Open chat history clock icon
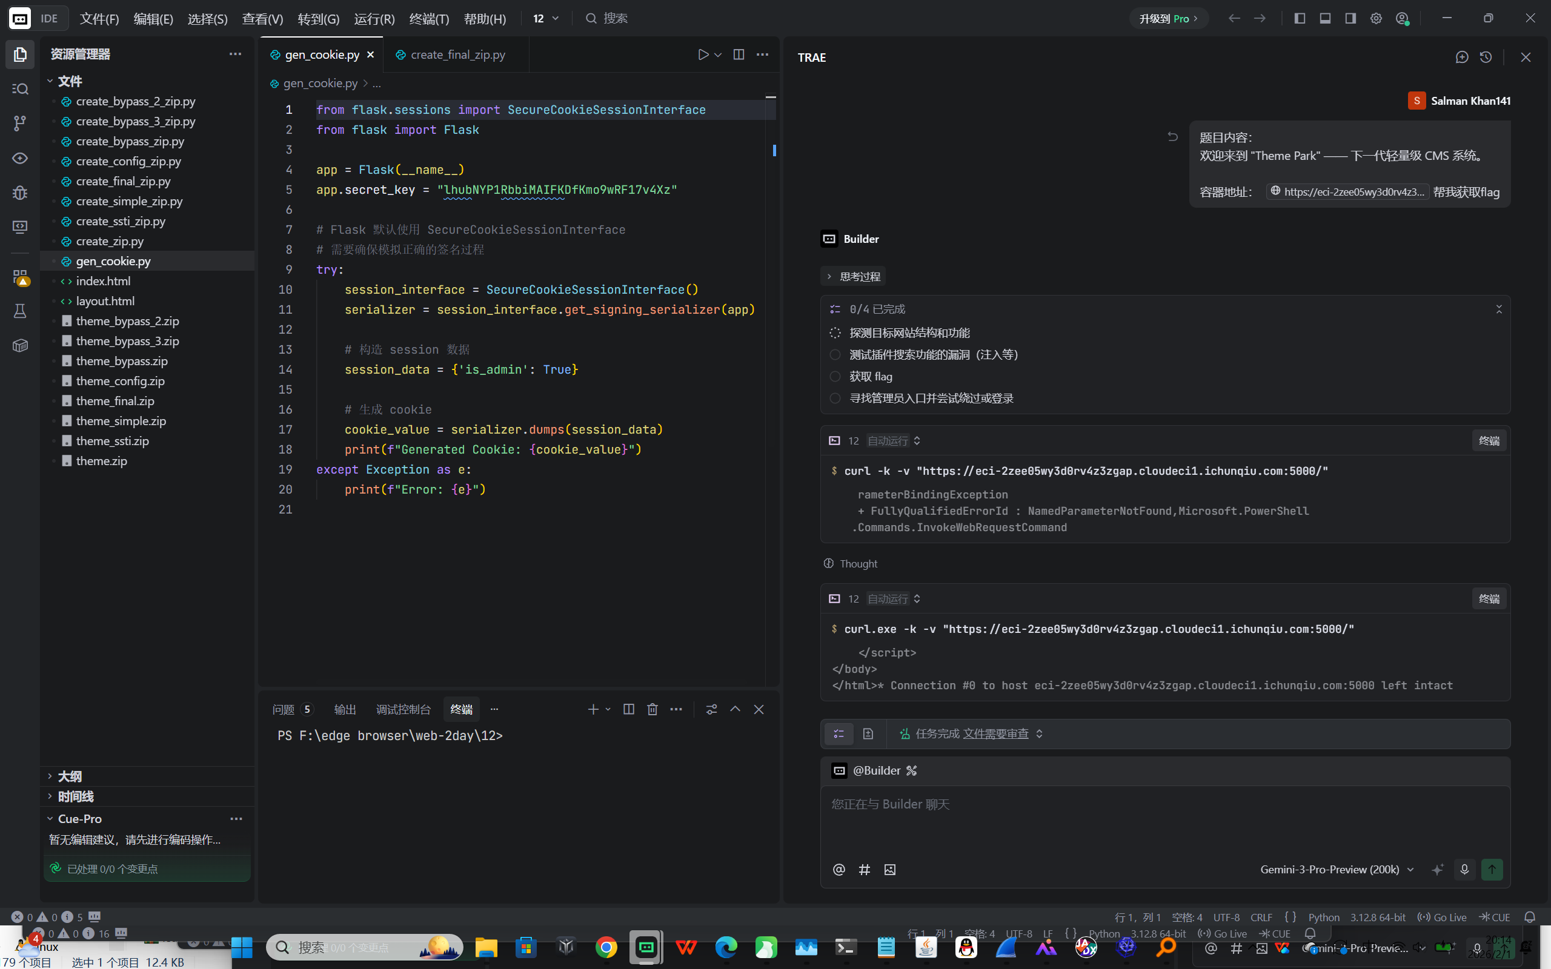 1486,57
